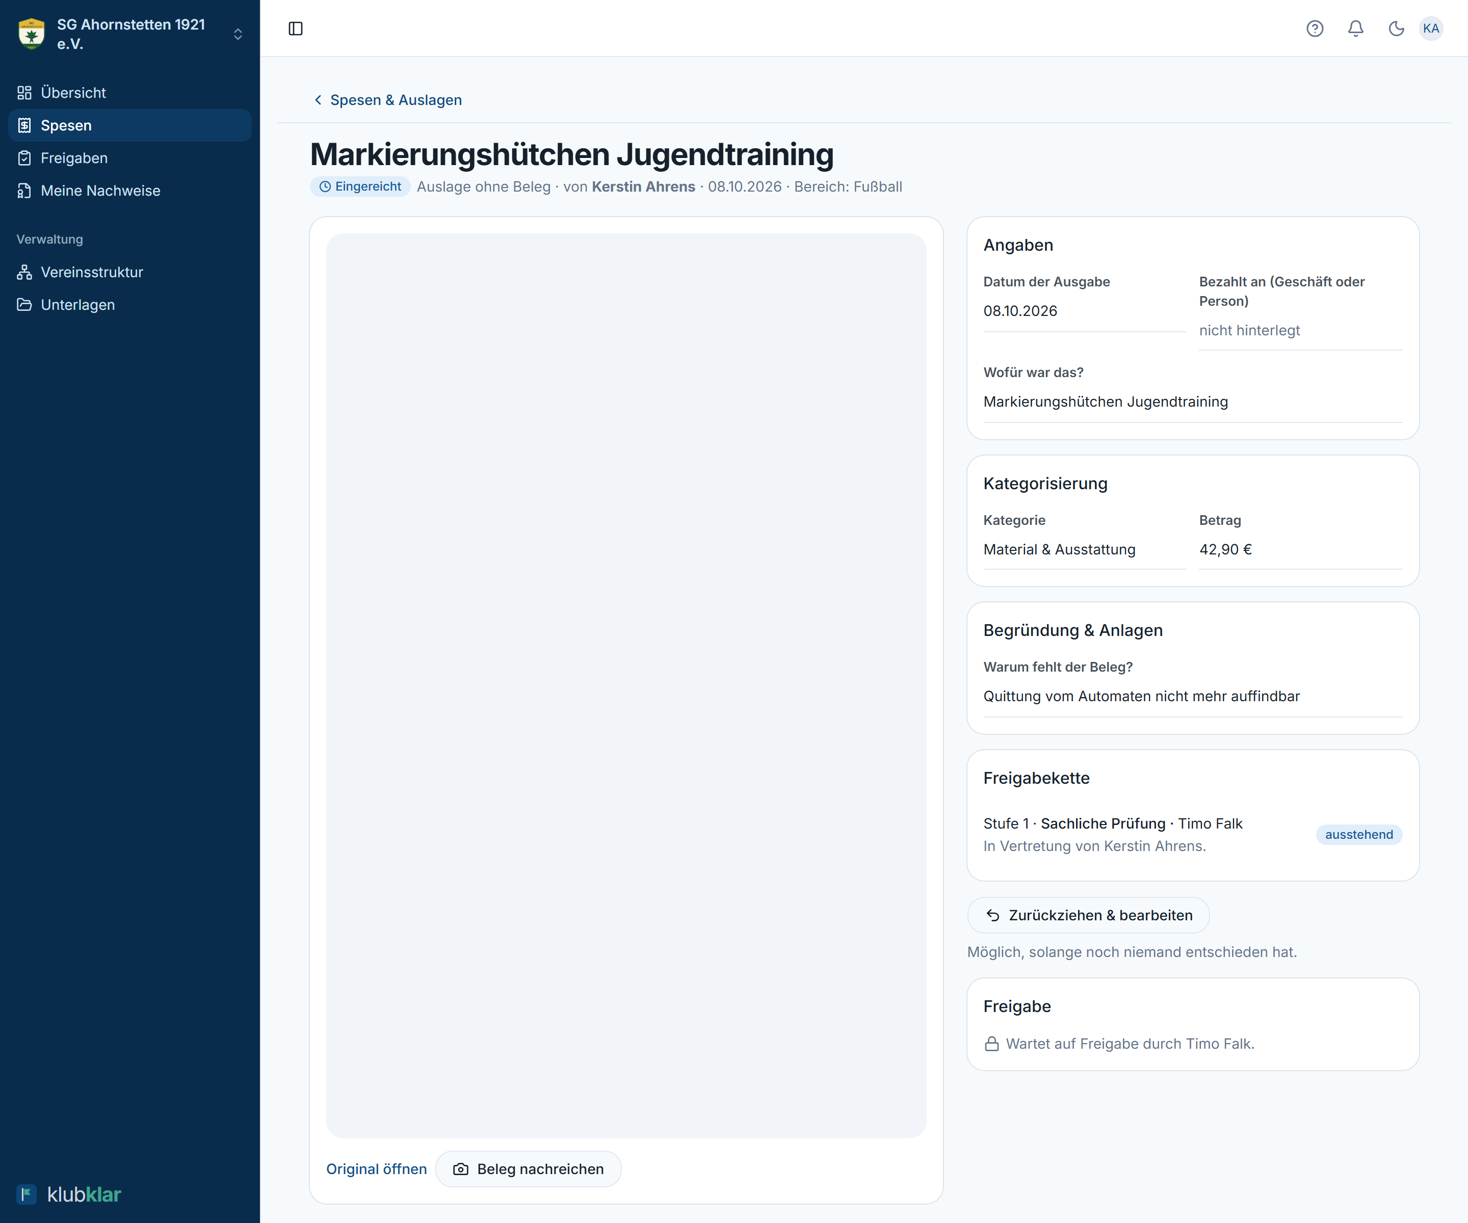The image size is (1468, 1223).
Task: Click the Original öffnen link
Action: [376, 1169]
